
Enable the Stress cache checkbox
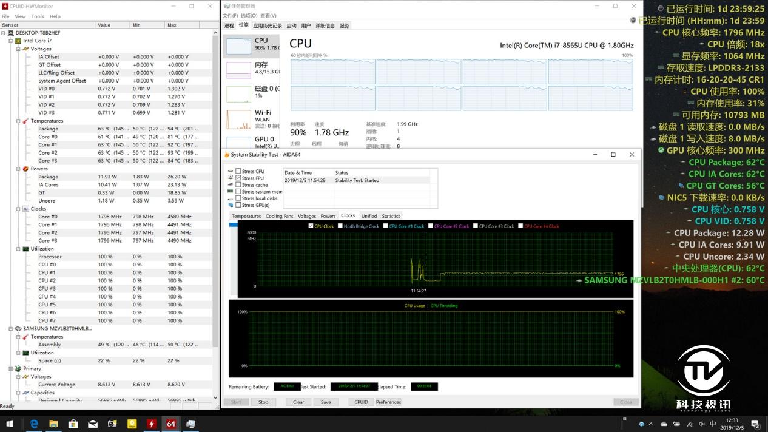pyautogui.click(x=238, y=185)
